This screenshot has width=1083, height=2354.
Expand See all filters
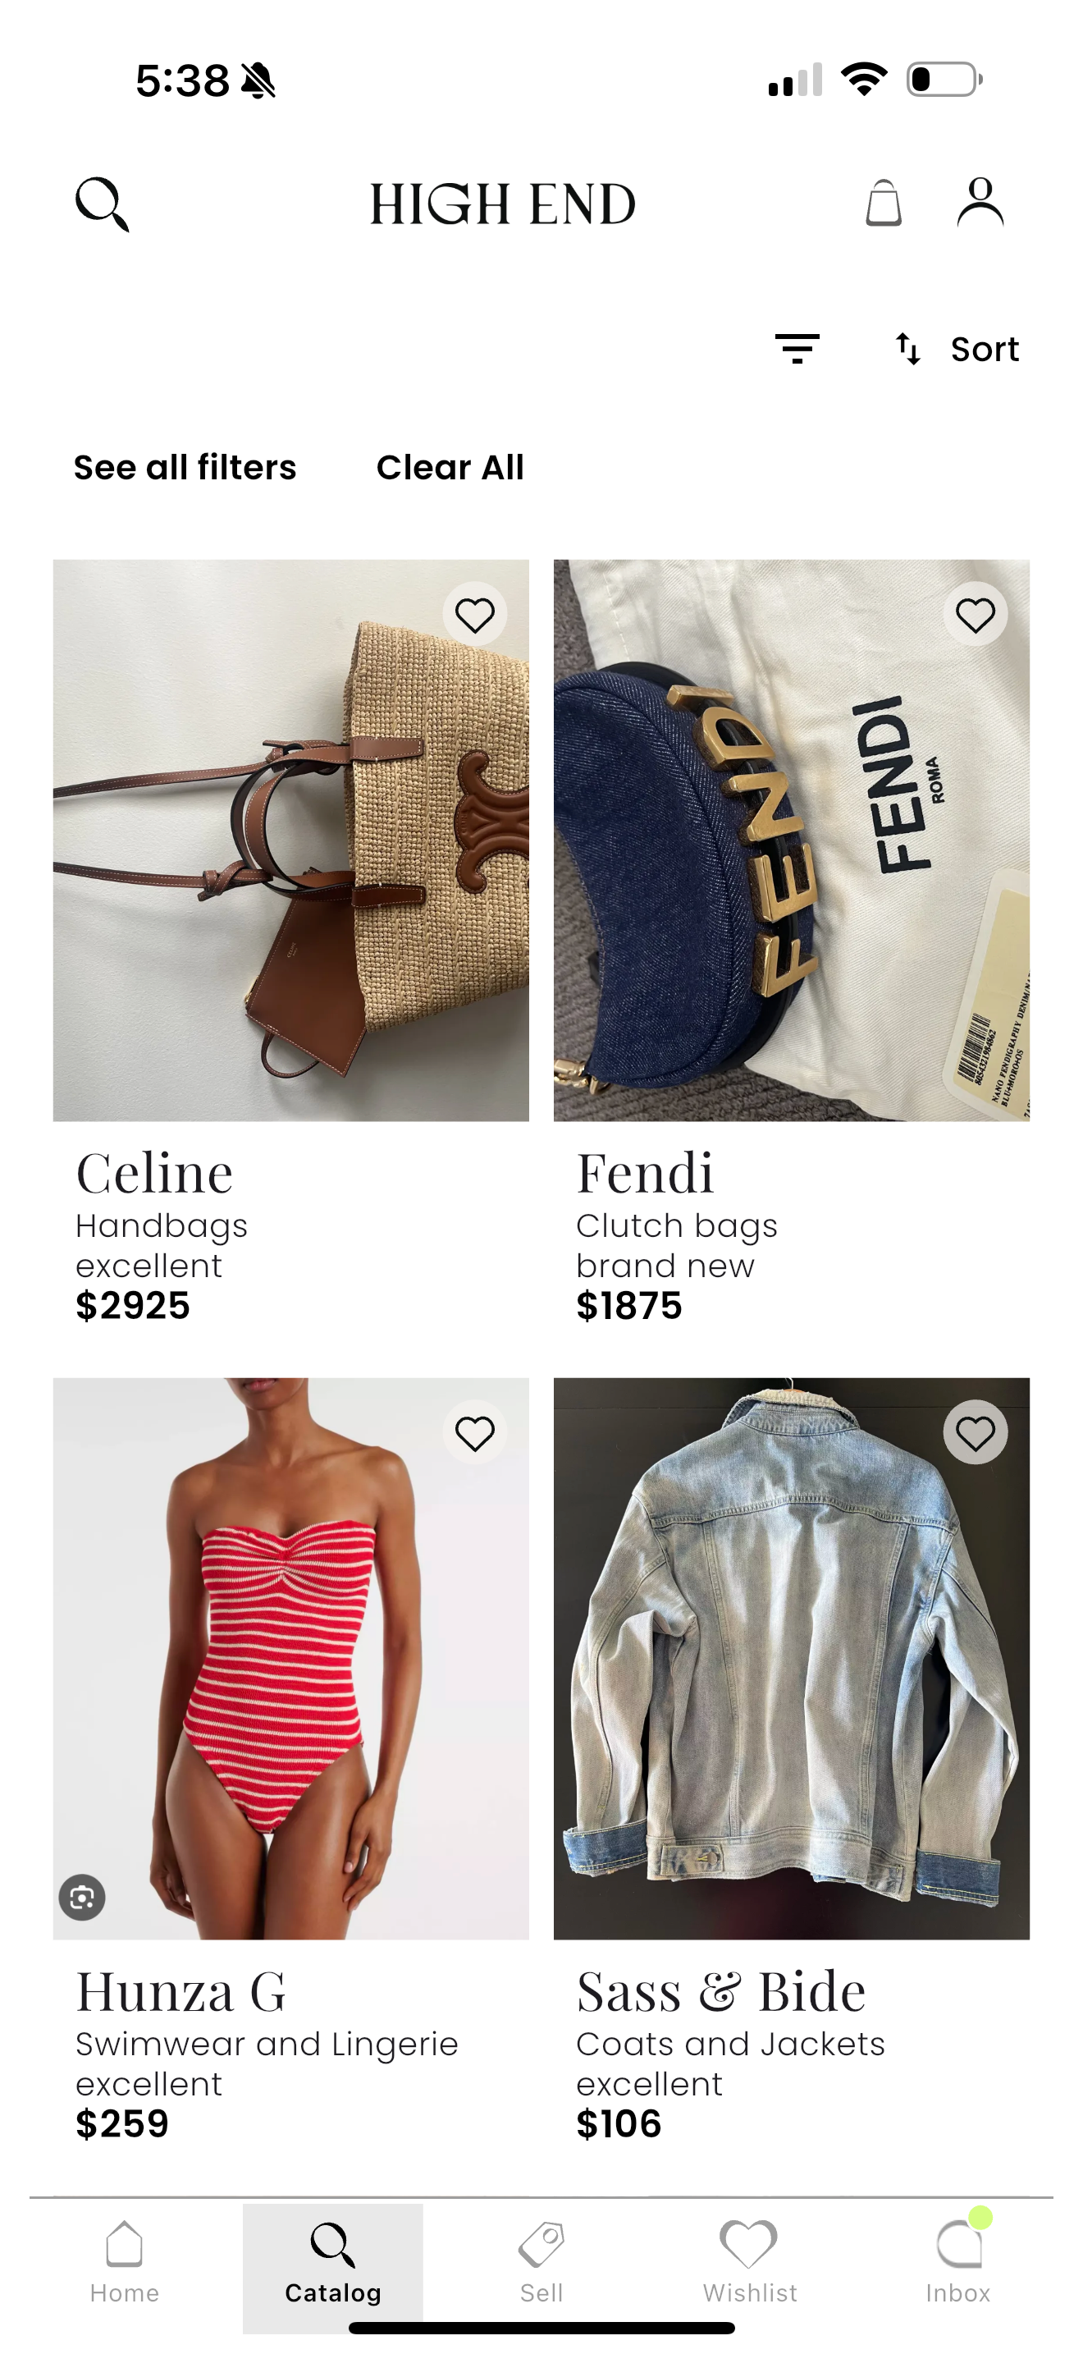point(185,467)
